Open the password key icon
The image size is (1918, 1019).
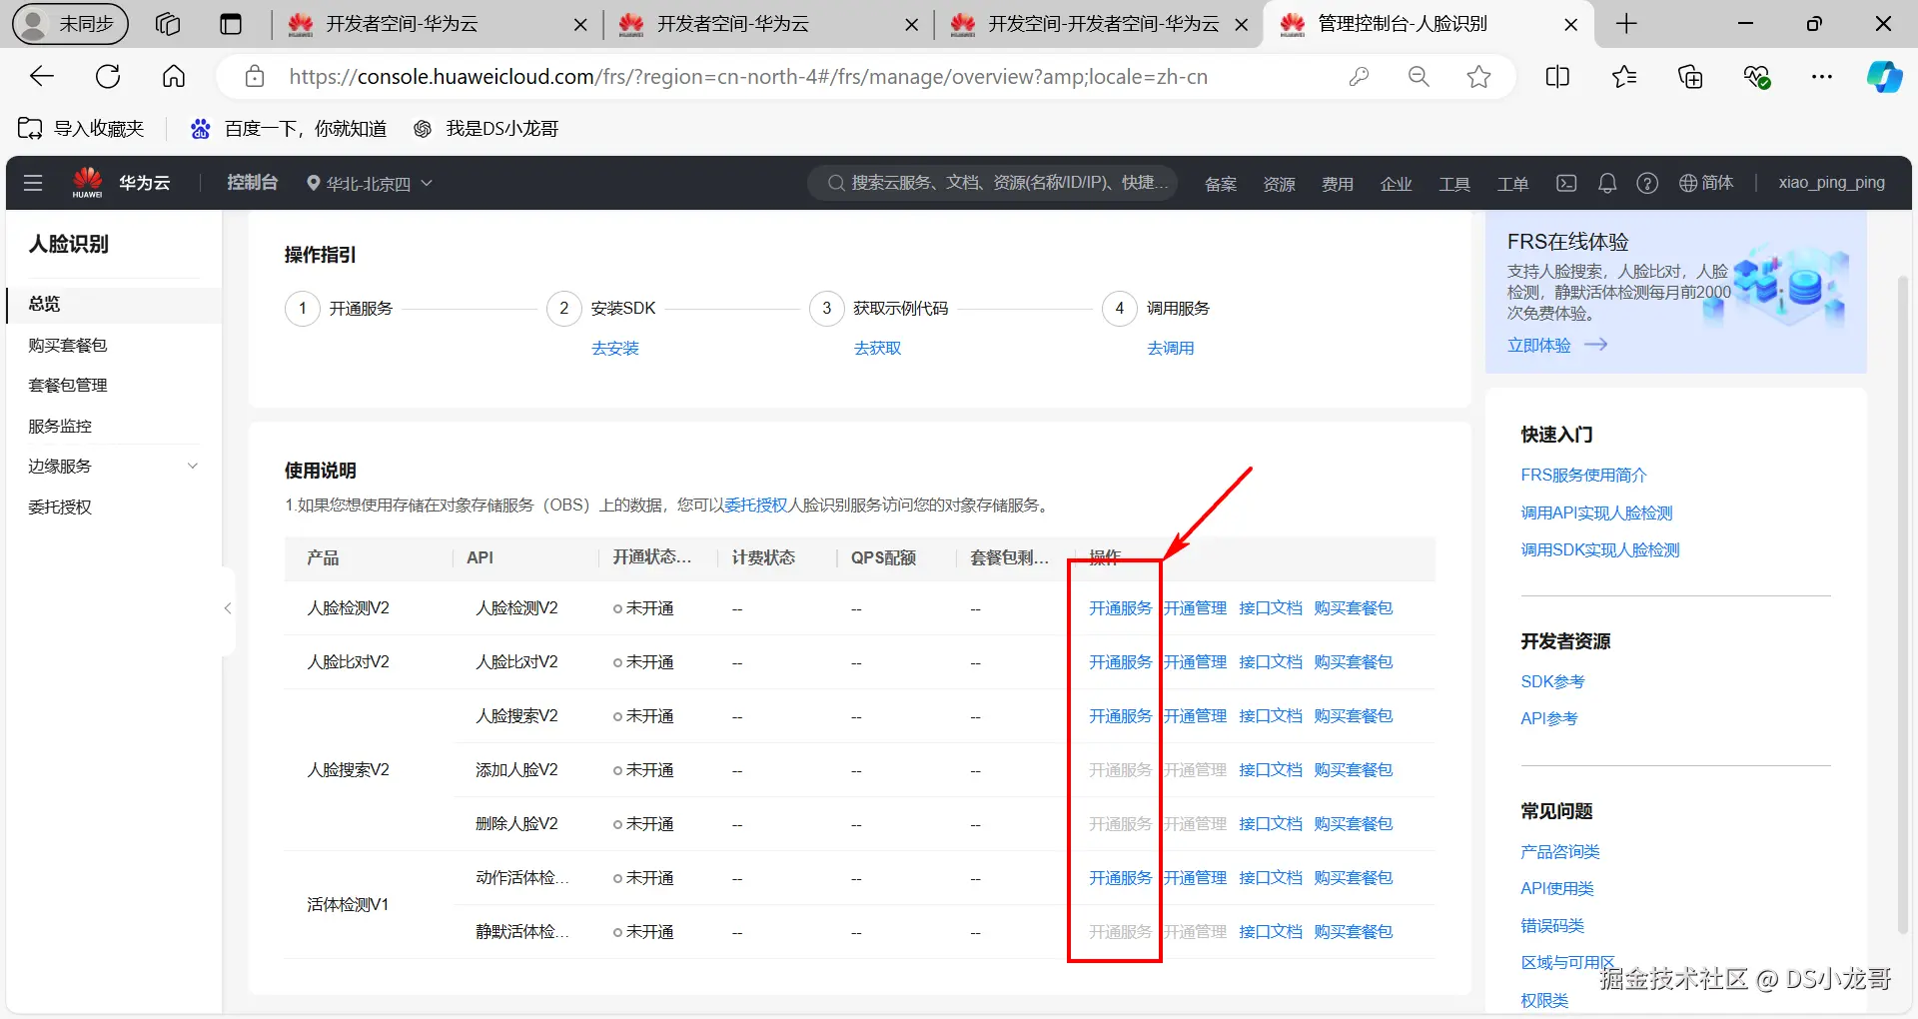(1359, 76)
